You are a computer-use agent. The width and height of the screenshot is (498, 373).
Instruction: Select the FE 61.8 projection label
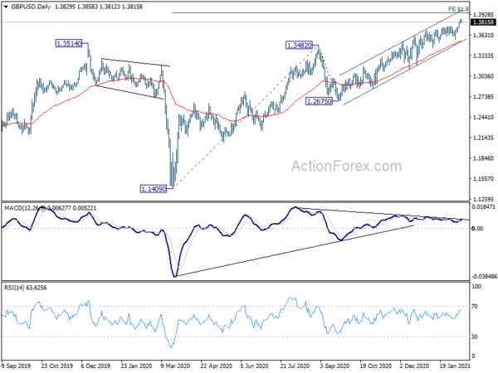pyautogui.click(x=458, y=9)
